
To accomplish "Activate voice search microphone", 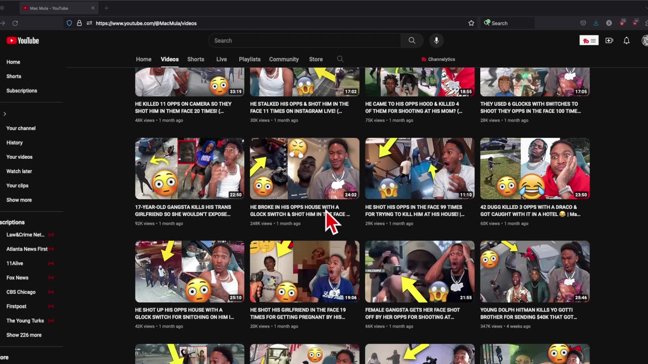I will click(436, 40).
